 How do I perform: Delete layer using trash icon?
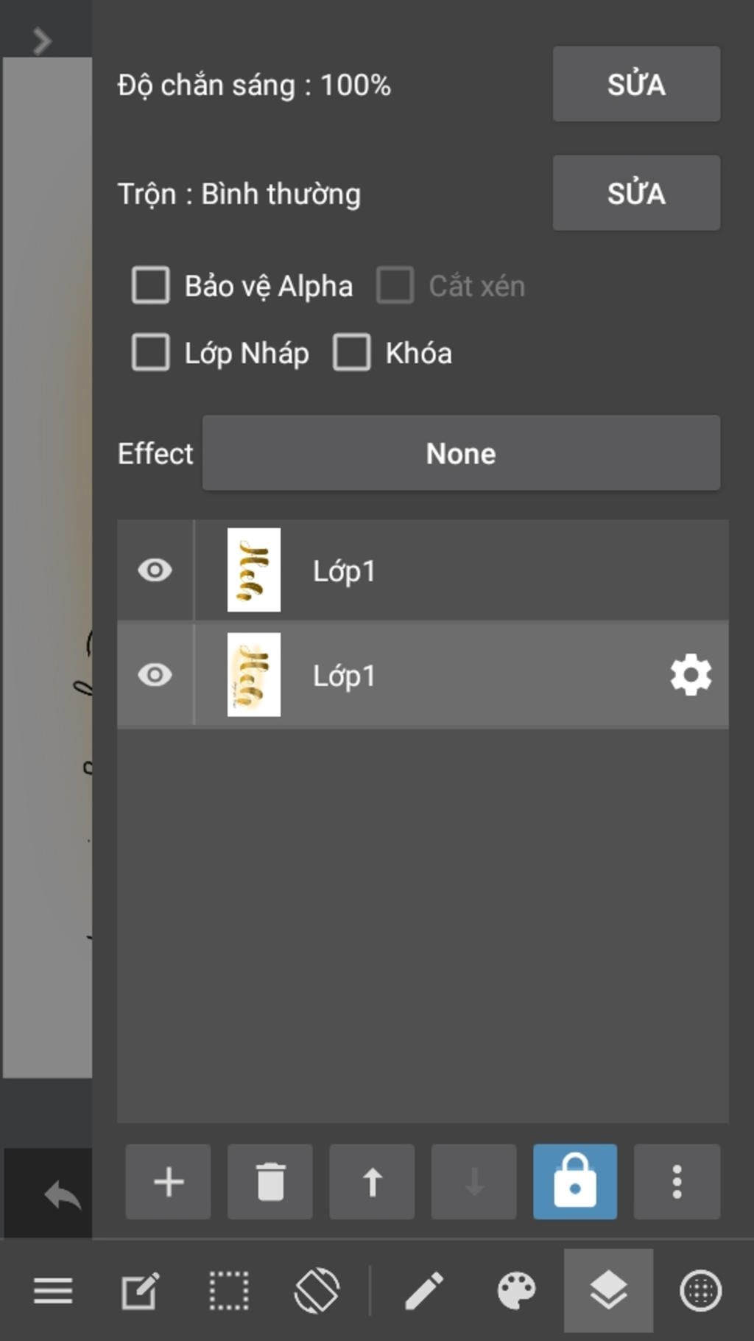click(x=270, y=1182)
